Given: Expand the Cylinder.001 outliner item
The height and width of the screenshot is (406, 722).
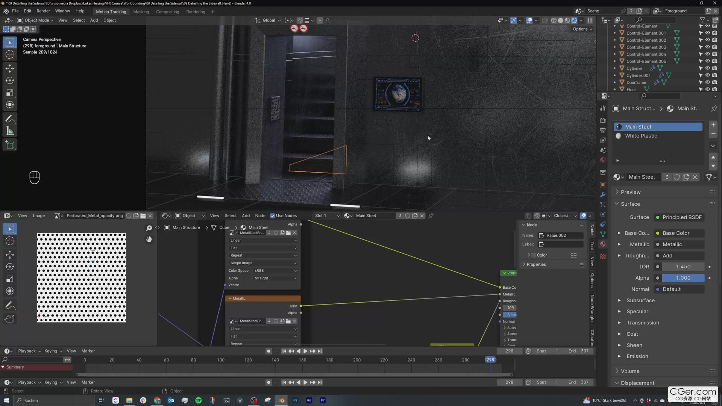Looking at the screenshot, I should click(615, 75).
